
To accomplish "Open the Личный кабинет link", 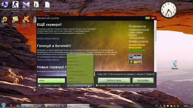I will [x=137, y=45].
